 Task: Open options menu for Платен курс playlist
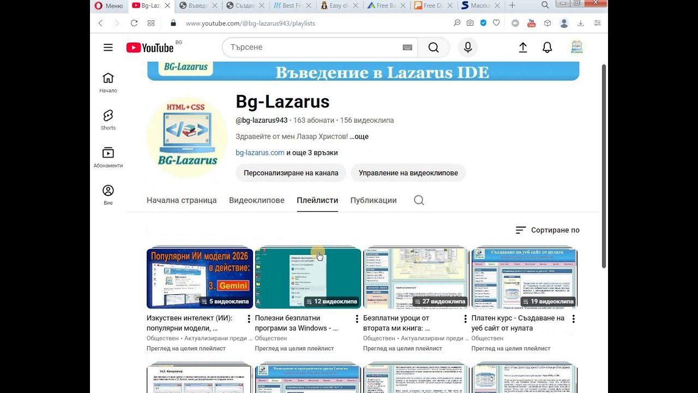573,319
